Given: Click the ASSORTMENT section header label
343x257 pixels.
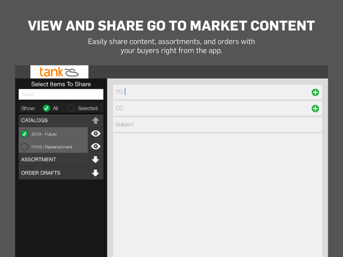Looking at the screenshot, I should point(39,160).
